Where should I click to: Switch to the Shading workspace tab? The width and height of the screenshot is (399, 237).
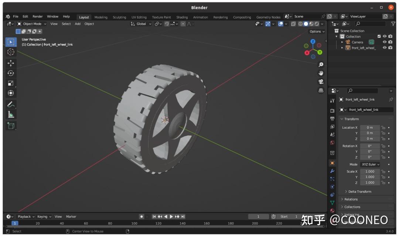click(x=182, y=17)
